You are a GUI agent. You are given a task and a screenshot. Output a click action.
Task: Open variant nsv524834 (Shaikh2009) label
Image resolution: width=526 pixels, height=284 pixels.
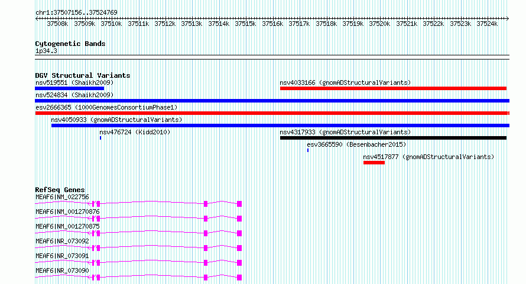click(74, 95)
